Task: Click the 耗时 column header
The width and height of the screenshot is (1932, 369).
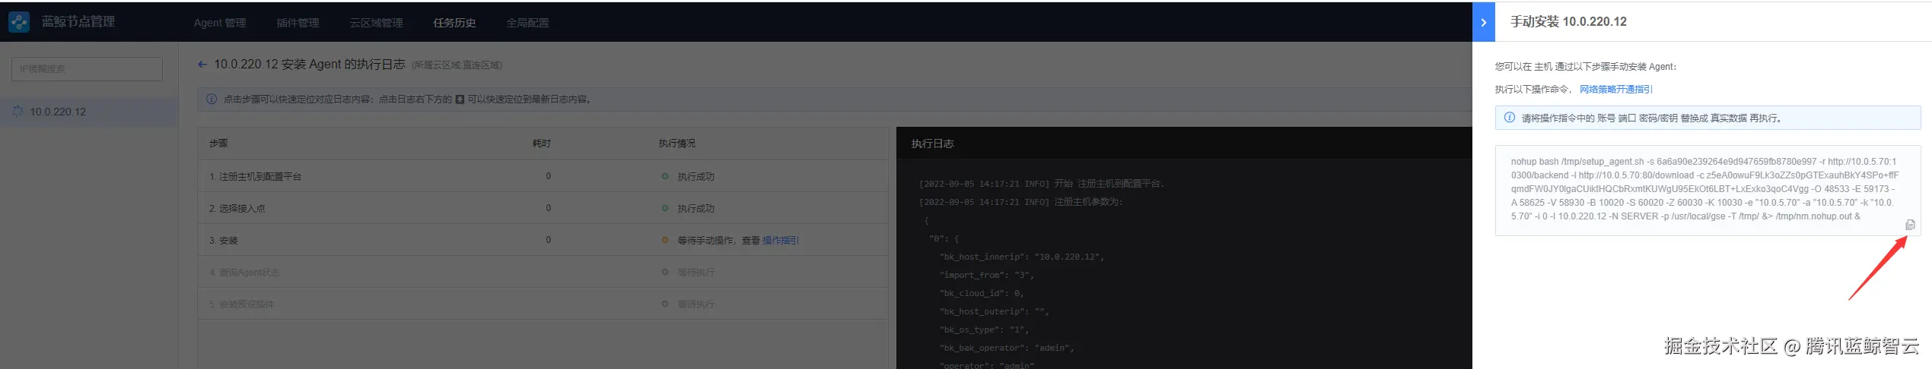Action: 542,143
